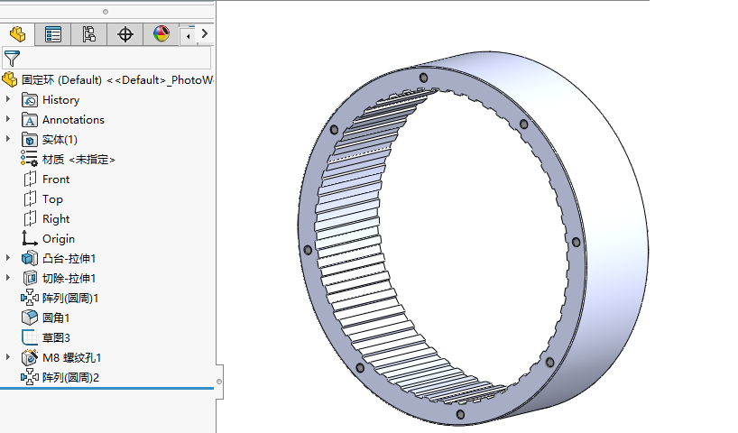
Task: Expand the 切除-拉伸1 feature
Action: pyautogui.click(x=8, y=278)
